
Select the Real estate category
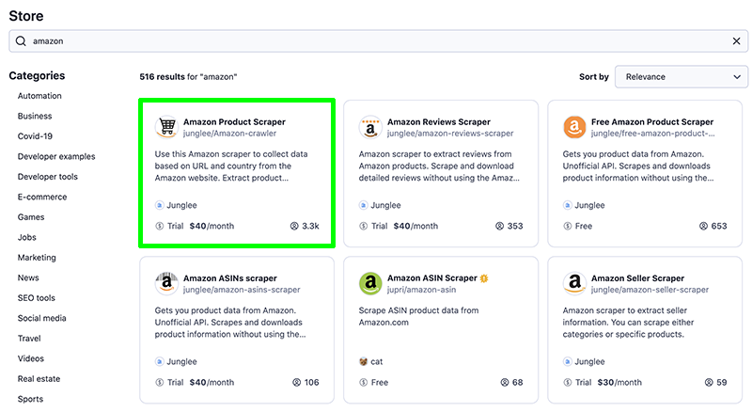pos(39,379)
